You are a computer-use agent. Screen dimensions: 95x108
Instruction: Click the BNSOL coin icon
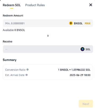(71, 23)
